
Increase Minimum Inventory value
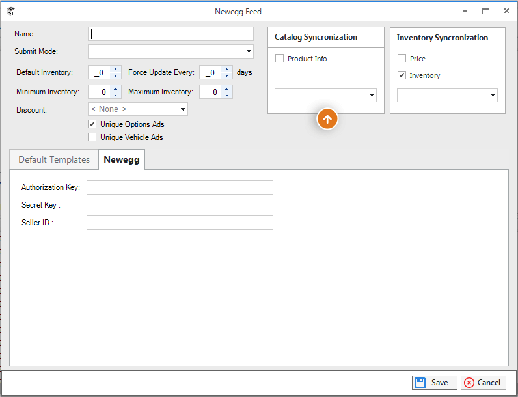(x=116, y=89)
